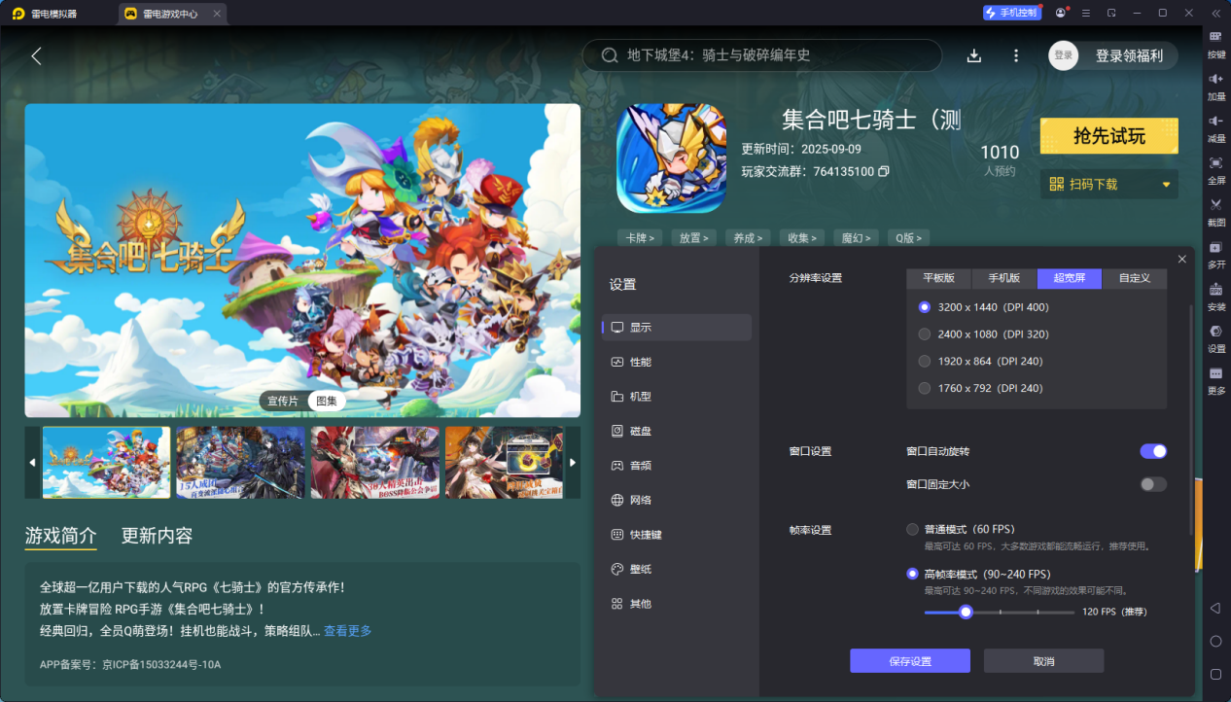Select 高帧率模式 (90~240 FPS) radio

912,574
